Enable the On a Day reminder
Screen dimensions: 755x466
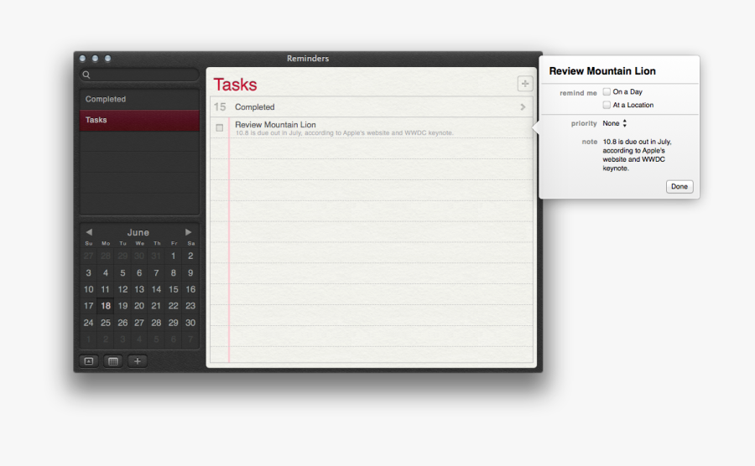607,92
